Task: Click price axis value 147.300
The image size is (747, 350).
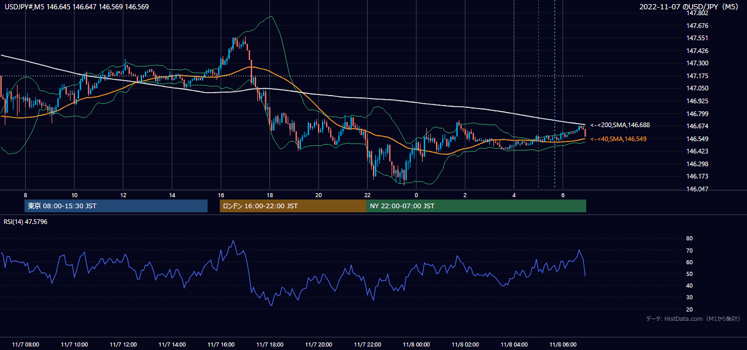Action: (697, 63)
